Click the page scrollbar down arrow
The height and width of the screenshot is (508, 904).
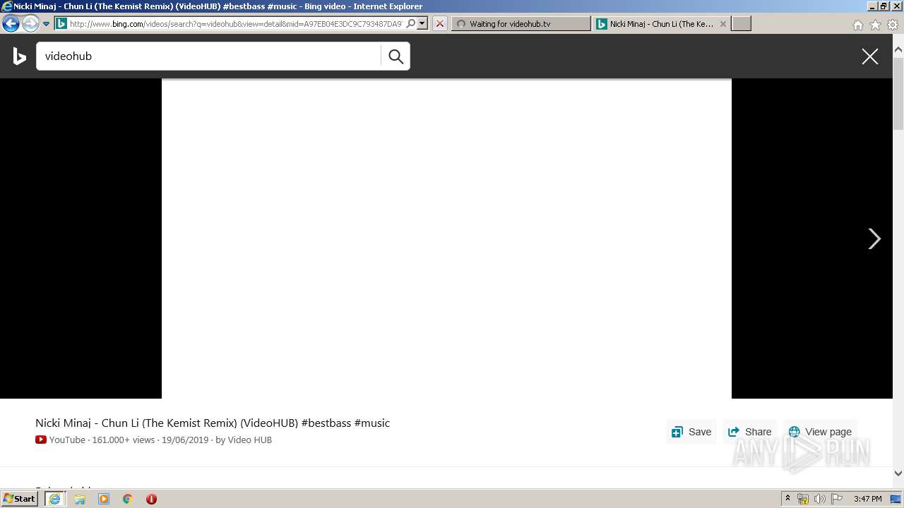coord(898,473)
